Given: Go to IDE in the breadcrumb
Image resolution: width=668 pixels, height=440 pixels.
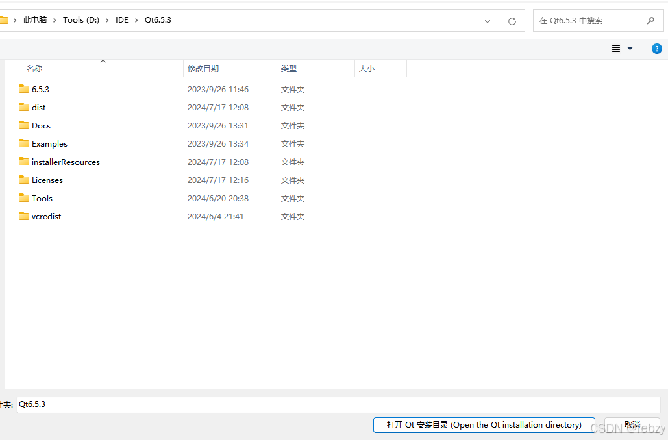Looking at the screenshot, I should pyautogui.click(x=122, y=20).
